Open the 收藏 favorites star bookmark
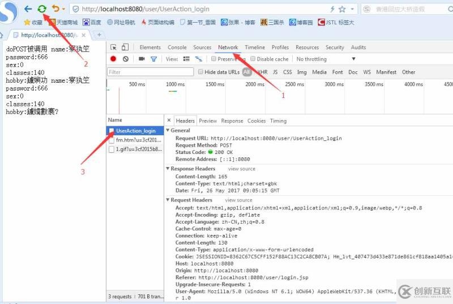Viewport: 453px width, 304px height. (x=33, y=22)
